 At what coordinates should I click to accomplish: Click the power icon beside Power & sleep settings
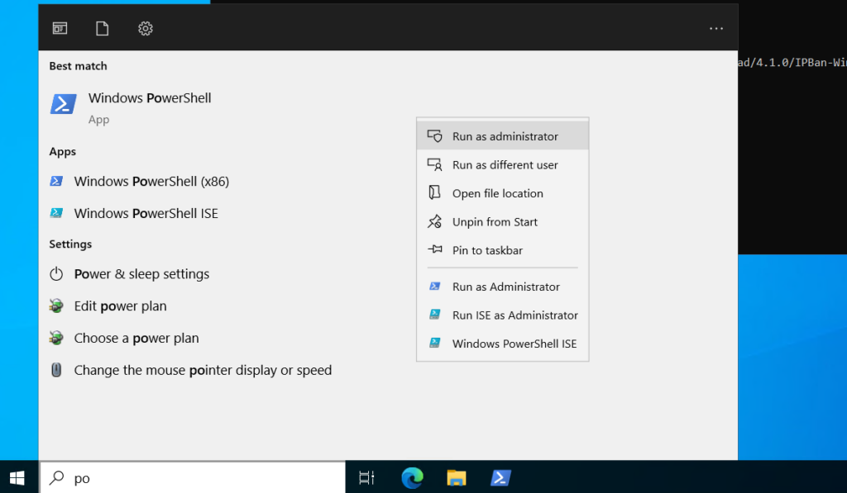coord(56,274)
